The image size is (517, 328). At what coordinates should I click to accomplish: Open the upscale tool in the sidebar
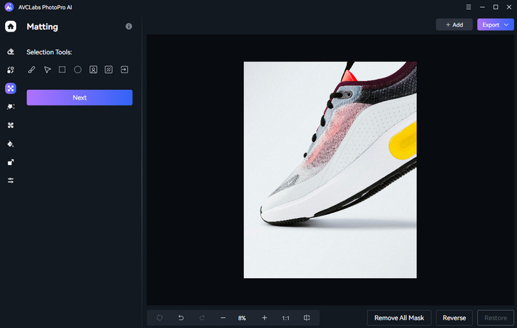(10, 162)
